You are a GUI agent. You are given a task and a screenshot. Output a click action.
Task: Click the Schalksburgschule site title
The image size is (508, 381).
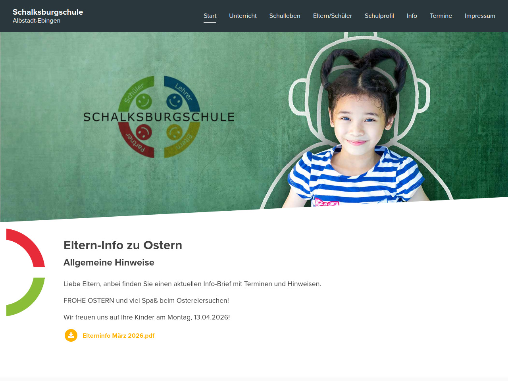[x=48, y=12]
